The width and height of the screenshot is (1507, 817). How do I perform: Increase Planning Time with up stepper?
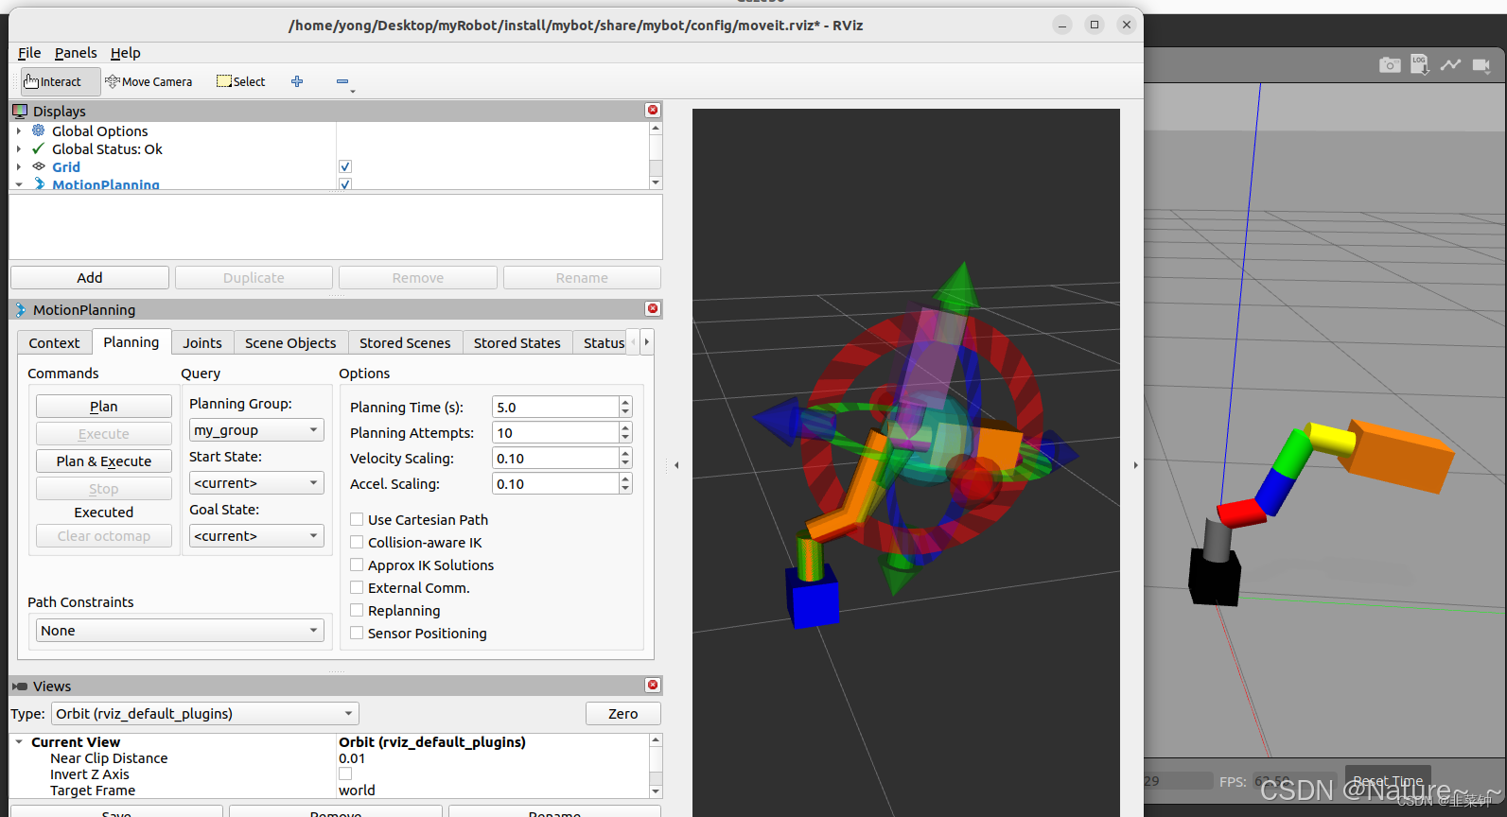pos(625,402)
